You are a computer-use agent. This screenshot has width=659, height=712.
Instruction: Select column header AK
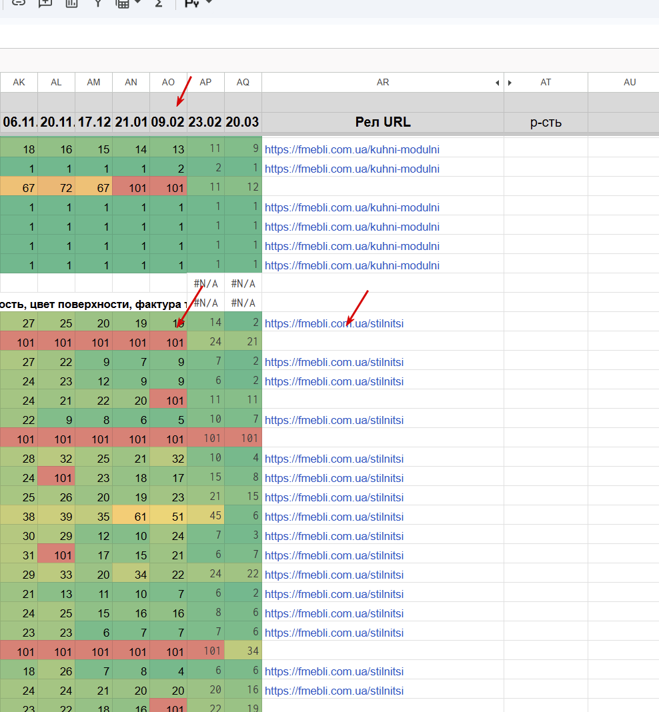pos(19,82)
